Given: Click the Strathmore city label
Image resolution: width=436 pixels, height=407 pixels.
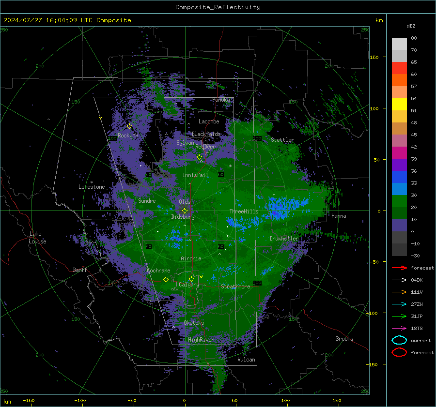Looking at the screenshot, I should pyautogui.click(x=235, y=286).
